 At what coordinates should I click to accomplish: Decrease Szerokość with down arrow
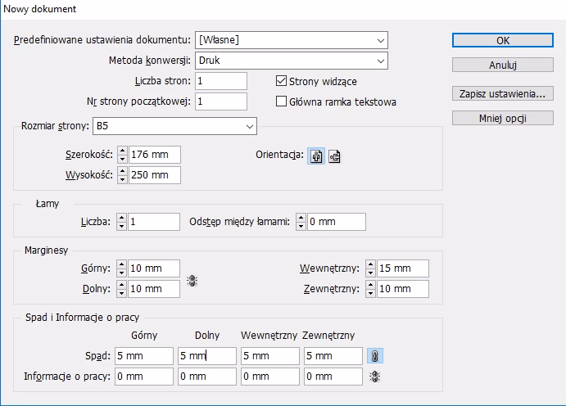122,159
